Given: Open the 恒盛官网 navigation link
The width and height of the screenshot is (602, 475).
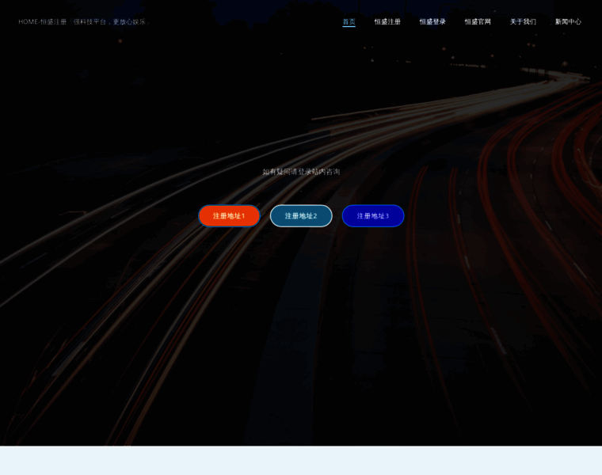Looking at the screenshot, I should (477, 22).
